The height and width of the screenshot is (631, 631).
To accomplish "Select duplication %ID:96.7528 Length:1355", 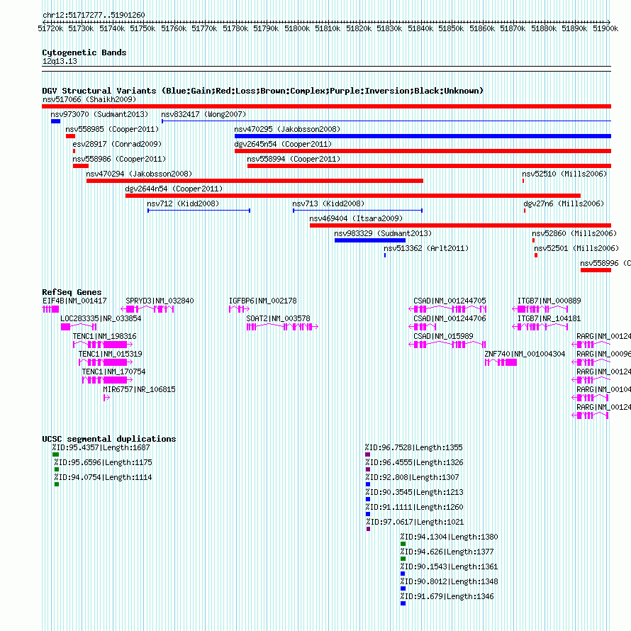I will (367, 454).
